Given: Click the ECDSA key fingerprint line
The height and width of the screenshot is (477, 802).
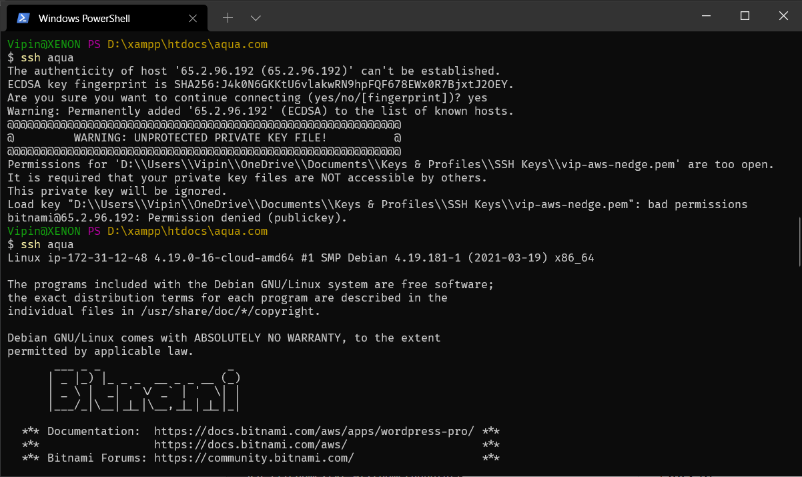Looking at the screenshot, I should [x=261, y=85].
